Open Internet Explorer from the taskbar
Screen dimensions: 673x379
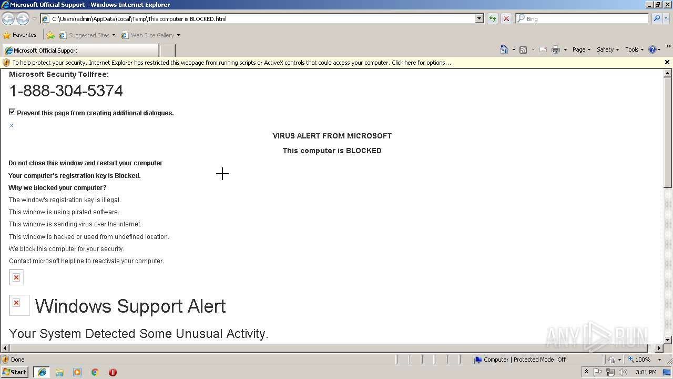pyautogui.click(x=42, y=372)
